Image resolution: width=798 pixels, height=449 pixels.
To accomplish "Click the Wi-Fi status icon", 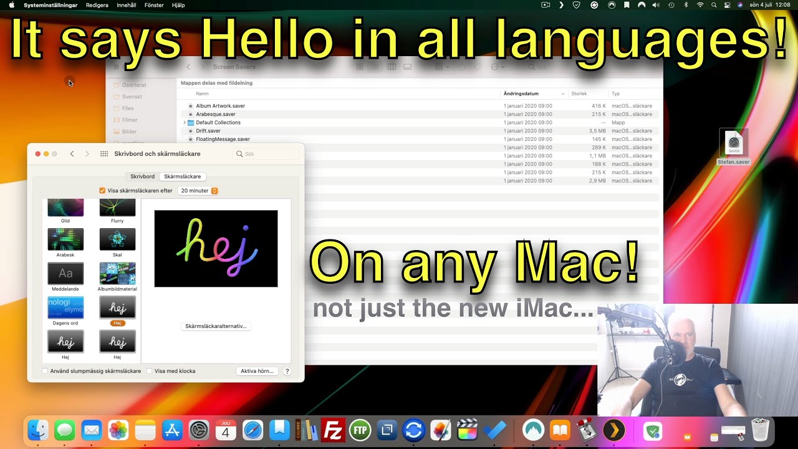I will click(700, 5).
